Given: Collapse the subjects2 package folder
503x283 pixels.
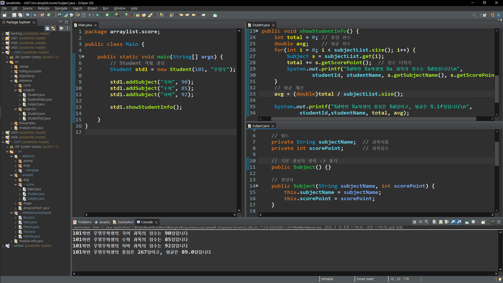Looking at the screenshot, I should [16, 109].
